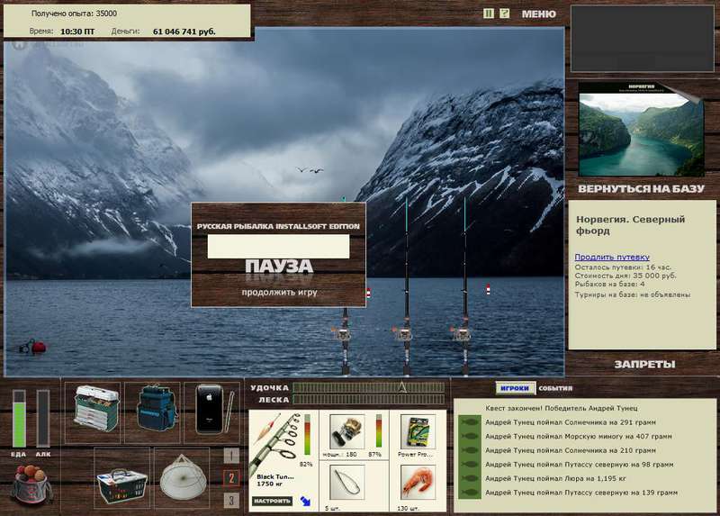Open the fish basket icon

(121, 485)
